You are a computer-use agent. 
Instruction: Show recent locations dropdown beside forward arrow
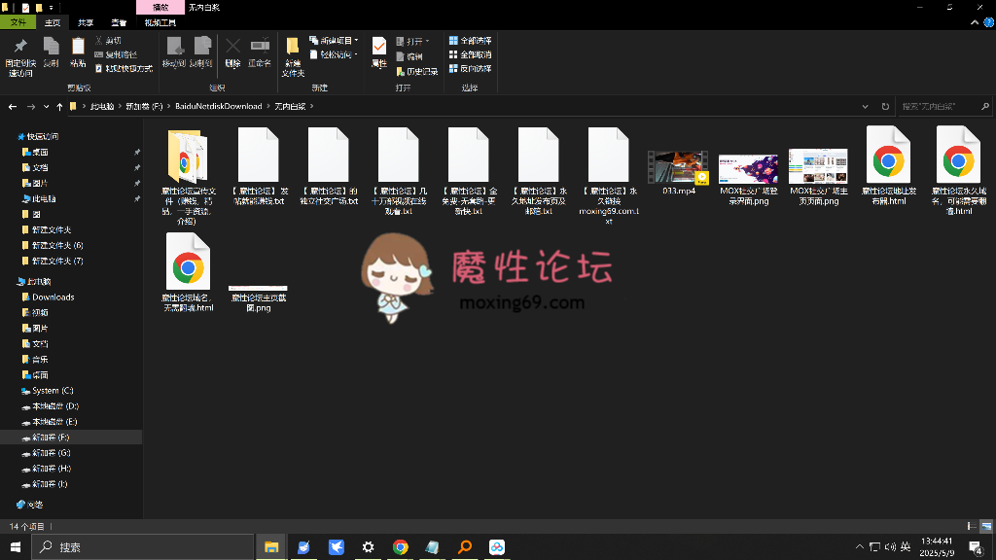[46, 107]
